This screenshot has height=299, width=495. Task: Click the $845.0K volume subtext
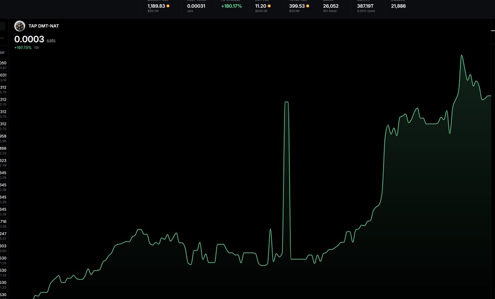(x=262, y=11)
